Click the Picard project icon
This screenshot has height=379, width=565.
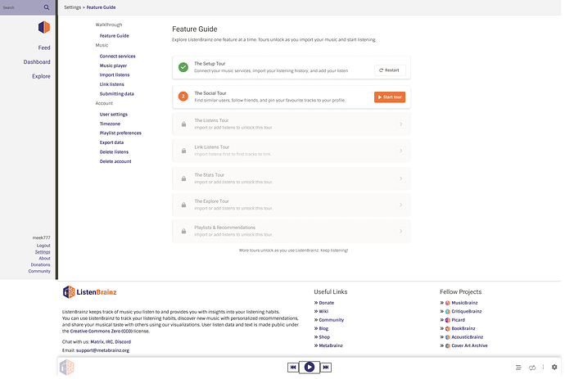[448, 320]
